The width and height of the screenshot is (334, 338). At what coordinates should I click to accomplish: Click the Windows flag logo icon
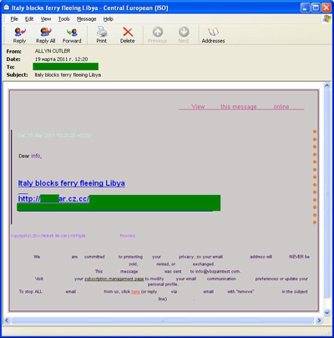(326, 19)
